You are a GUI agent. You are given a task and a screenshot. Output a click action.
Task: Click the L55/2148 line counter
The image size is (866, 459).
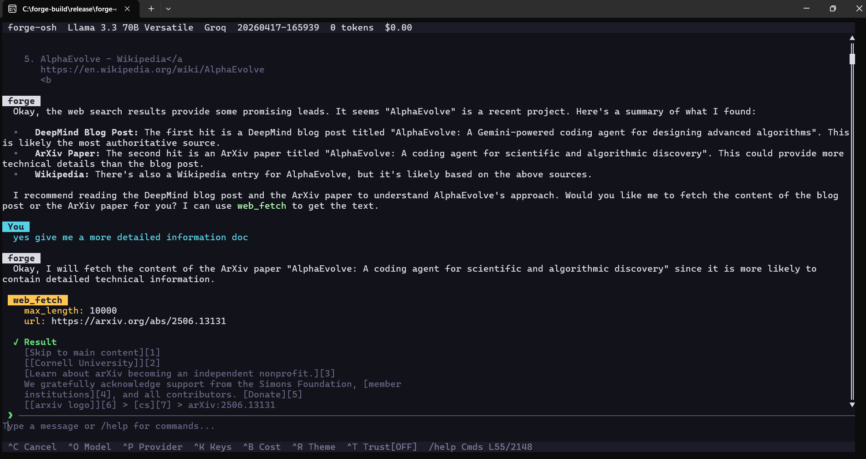click(510, 447)
